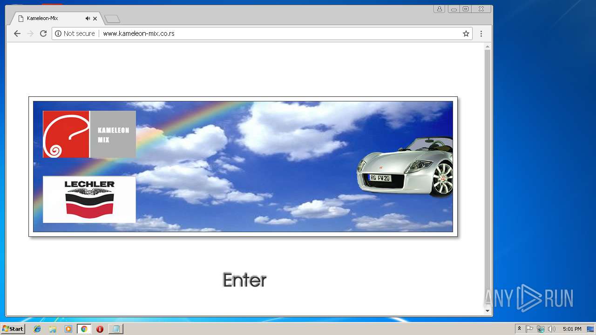Open the Chrome three-dot menu

pos(481,33)
